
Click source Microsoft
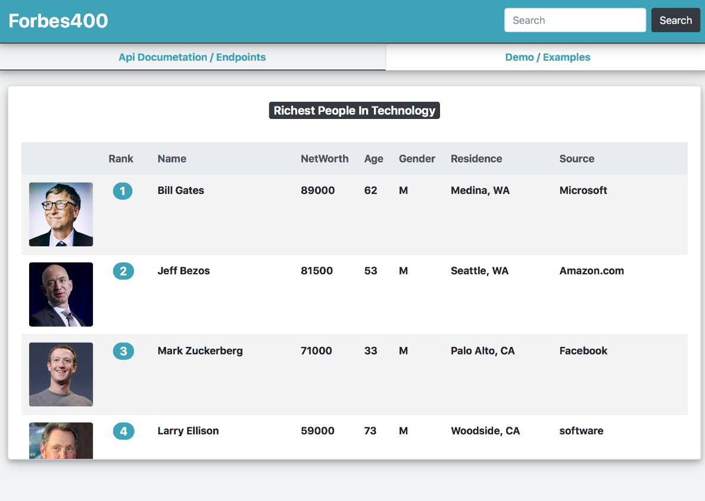coord(583,190)
